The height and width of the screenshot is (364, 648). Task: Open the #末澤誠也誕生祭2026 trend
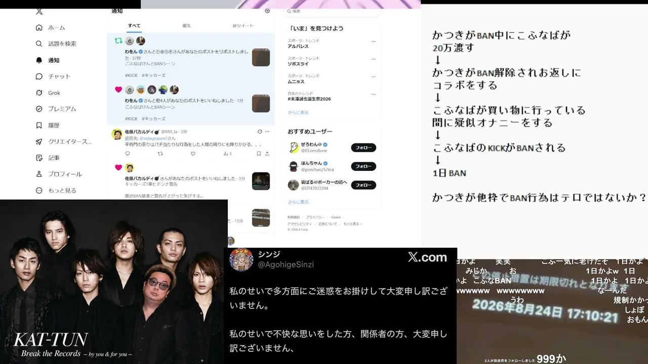point(309,99)
